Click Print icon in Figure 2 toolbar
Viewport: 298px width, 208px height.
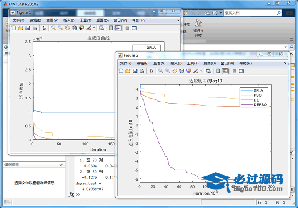click(x=142, y=71)
